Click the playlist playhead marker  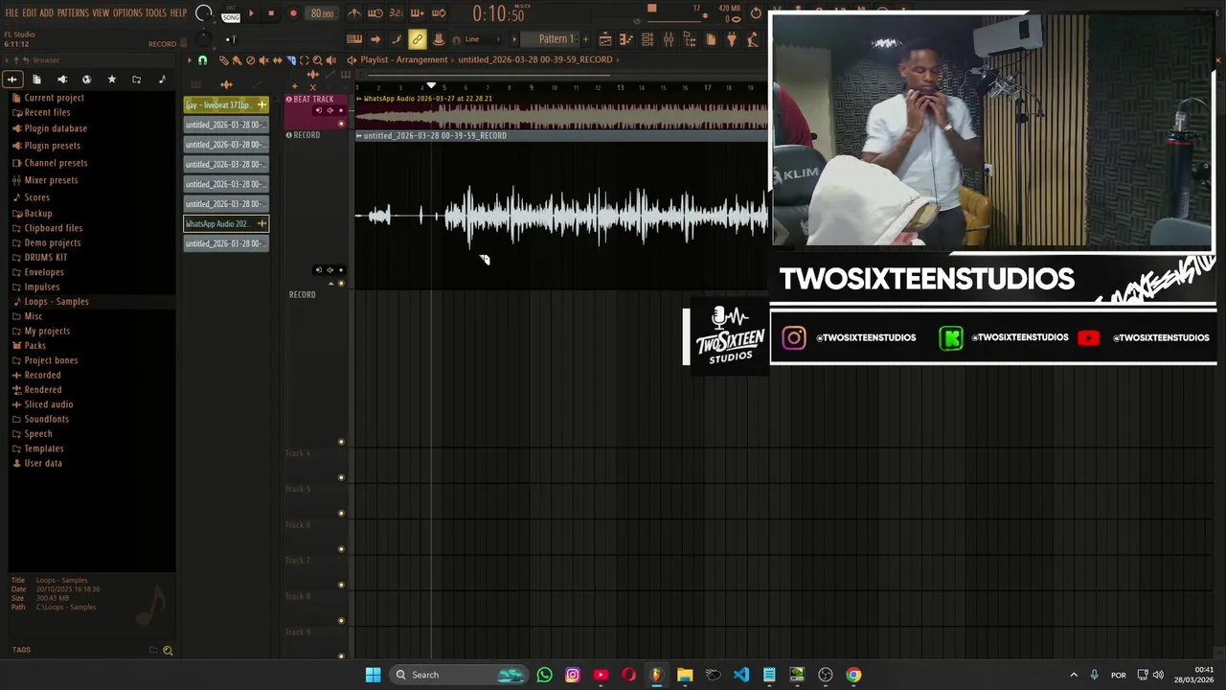coord(431,87)
